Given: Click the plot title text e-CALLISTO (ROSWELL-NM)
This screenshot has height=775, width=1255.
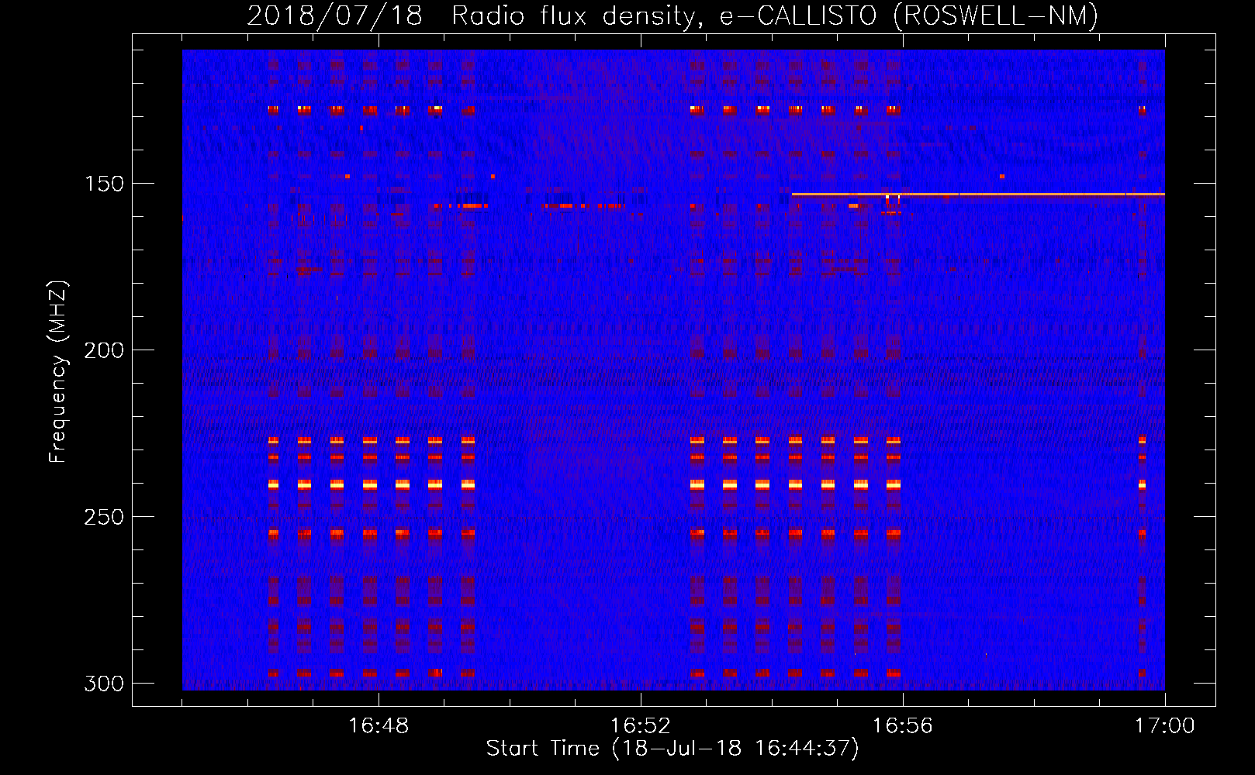Looking at the screenshot, I should pyautogui.click(x=909, y=15).
